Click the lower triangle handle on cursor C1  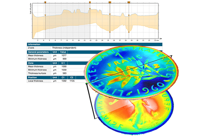pyautogui.click(x=129, y=32)
